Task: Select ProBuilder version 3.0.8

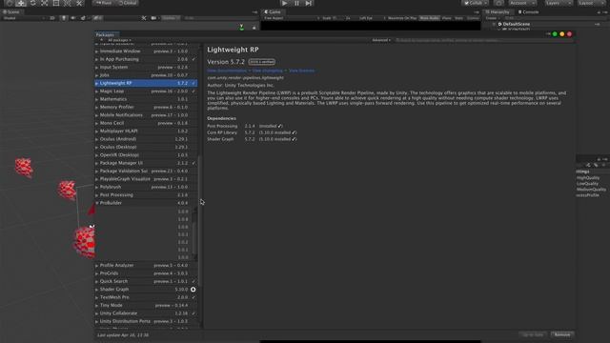Action: click(x=183, y=219)
